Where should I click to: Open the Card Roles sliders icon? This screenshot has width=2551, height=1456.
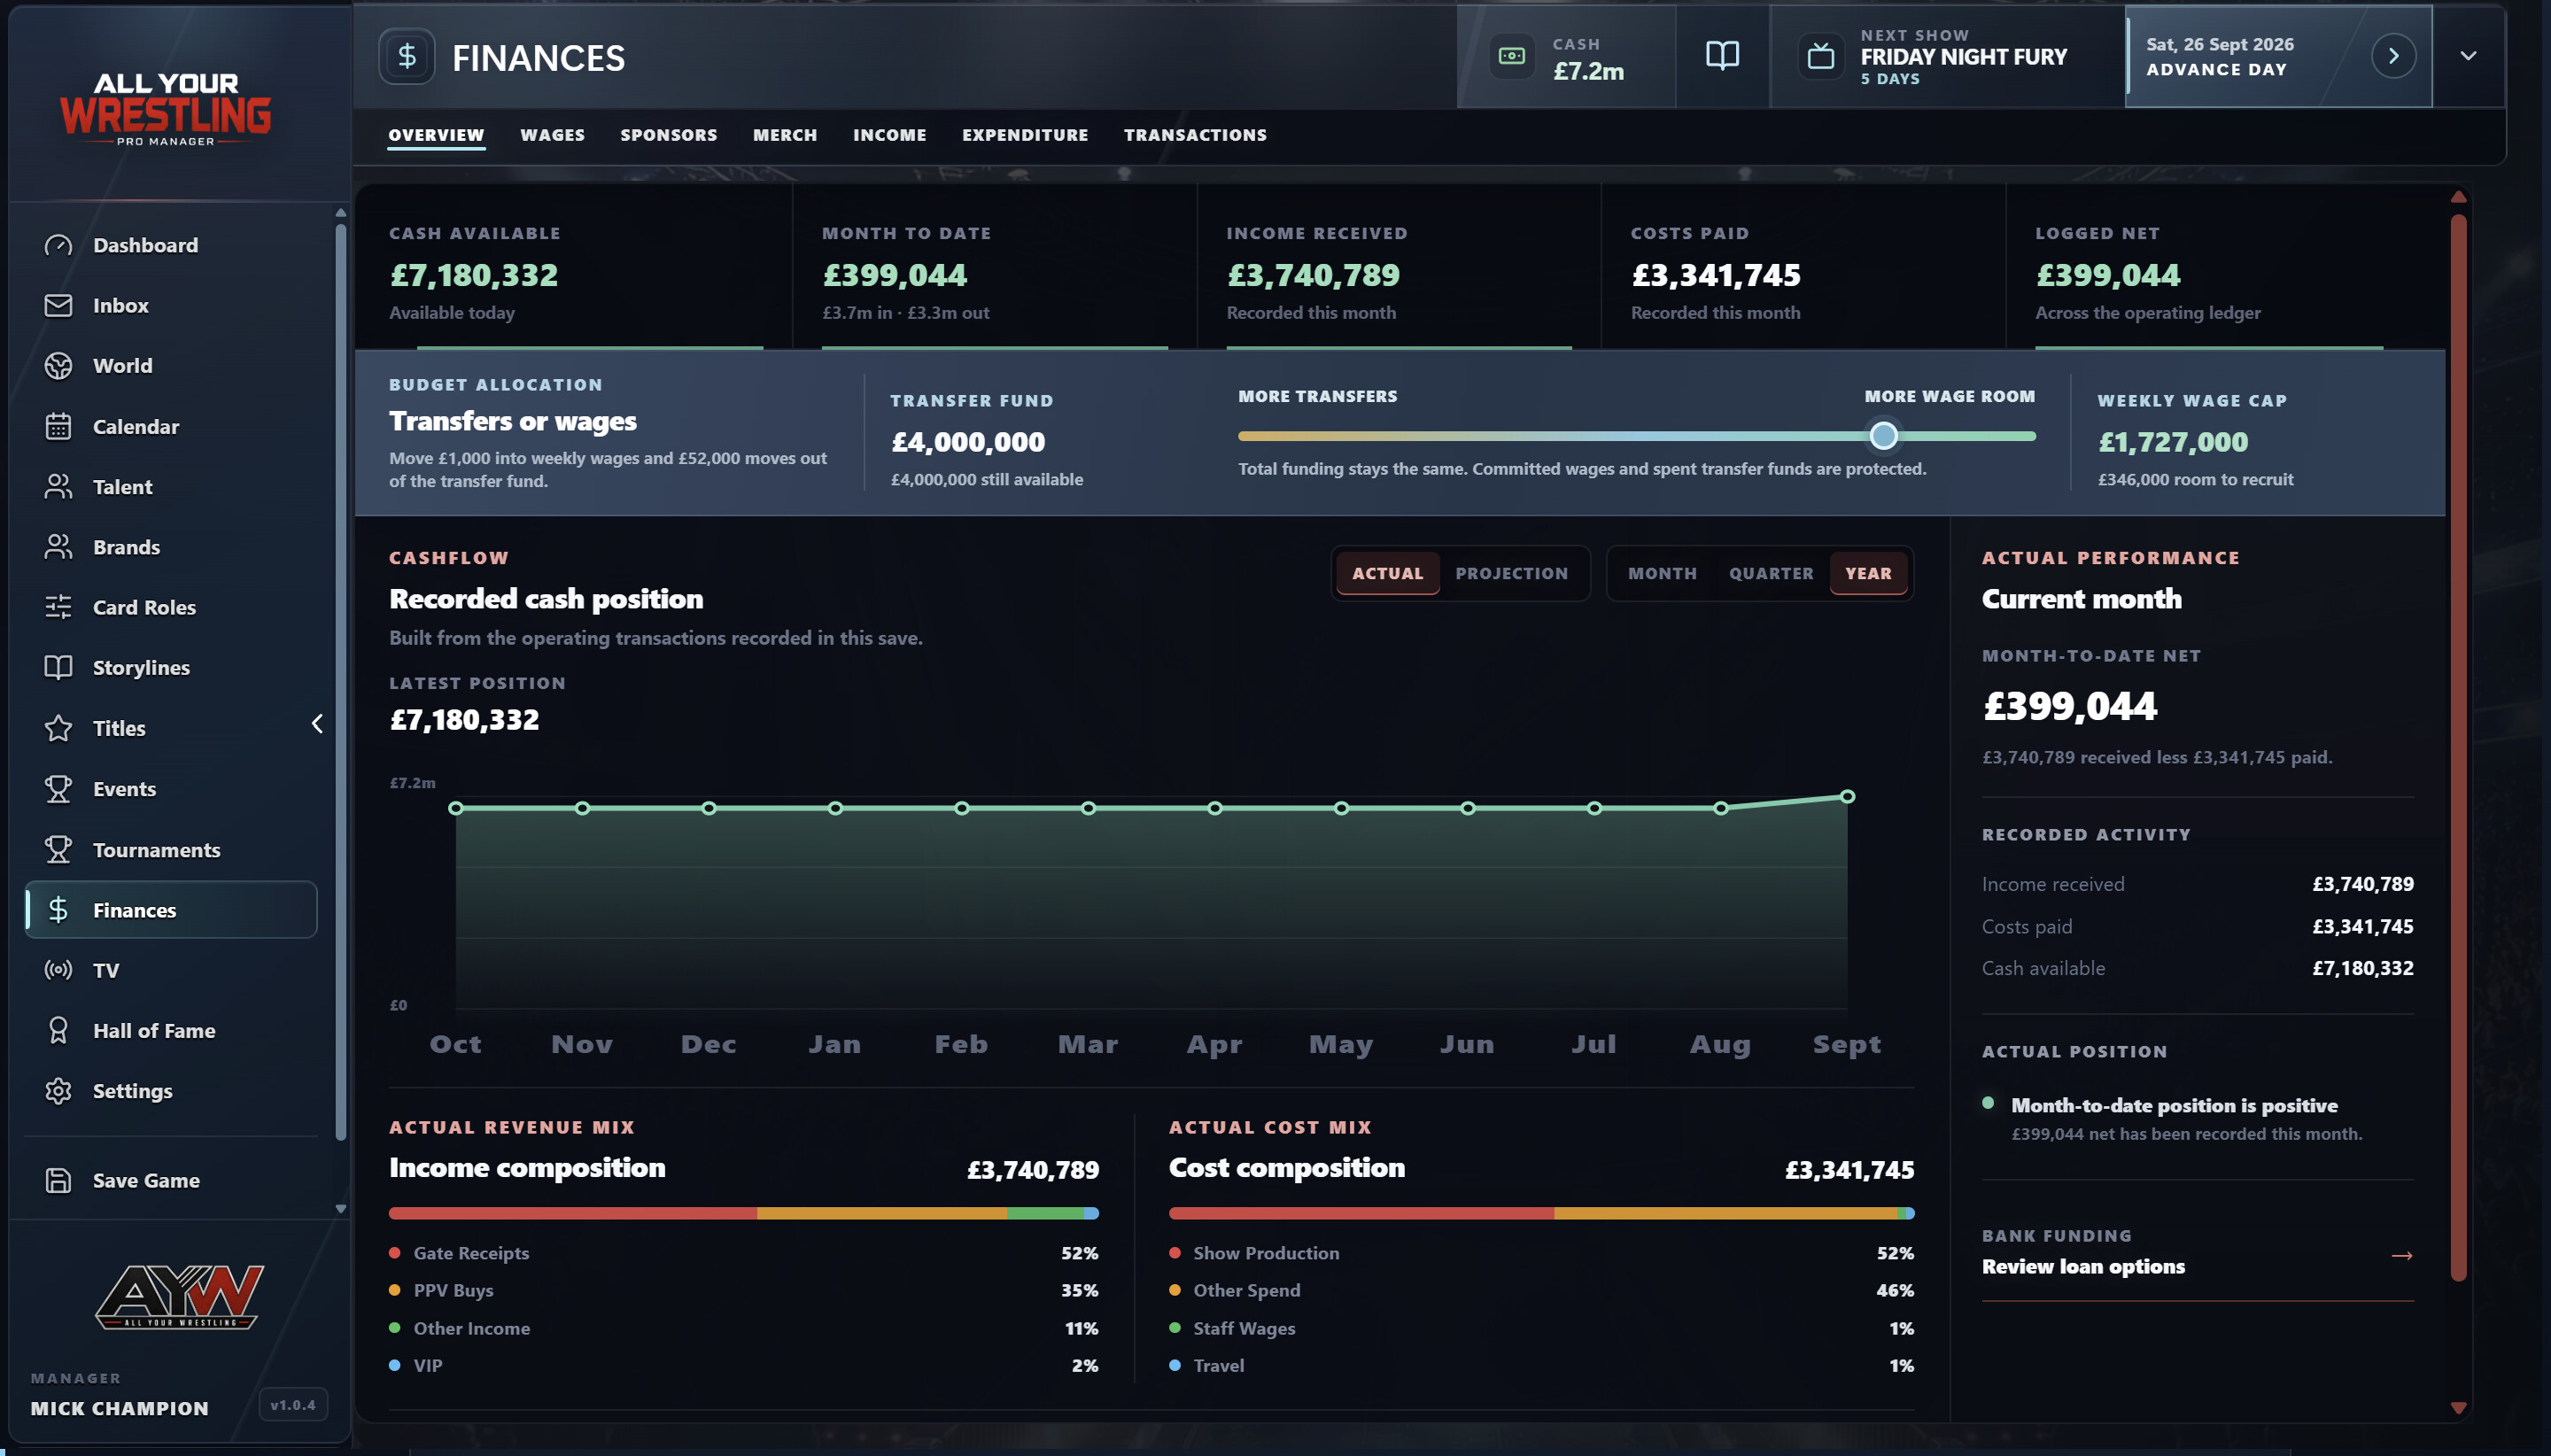pyautogui.click(x=58, y=607)
